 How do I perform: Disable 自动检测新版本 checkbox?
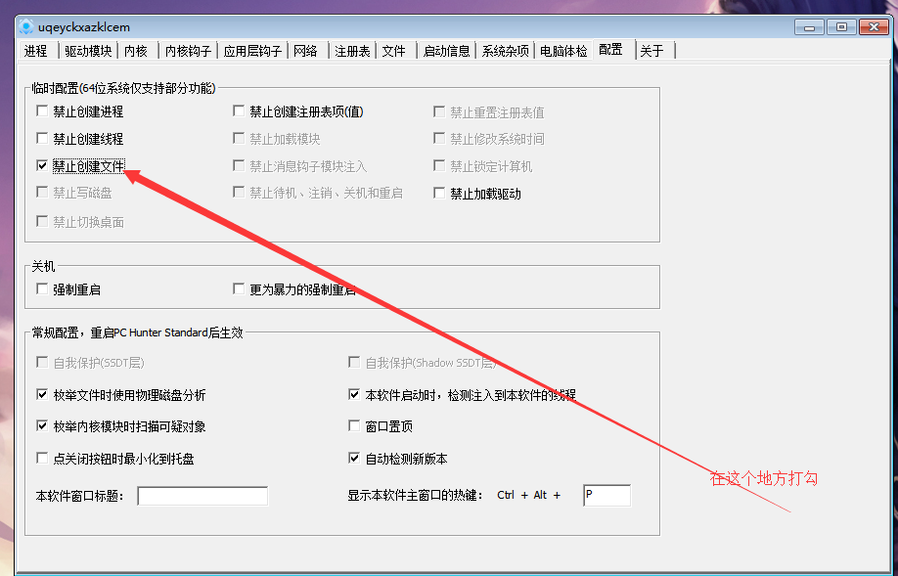[x=354, y=458]
